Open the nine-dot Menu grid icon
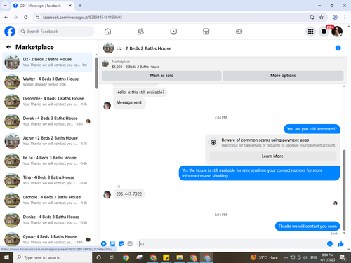Screen dimensions: 351x263 (310, 32)
